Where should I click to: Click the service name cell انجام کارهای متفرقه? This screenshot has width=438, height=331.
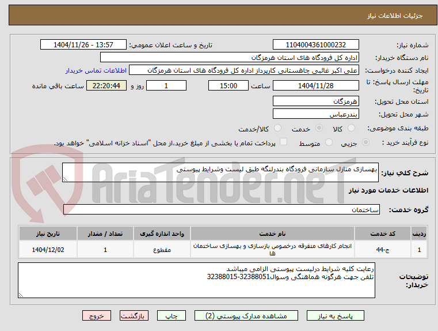tap(272, 249)
